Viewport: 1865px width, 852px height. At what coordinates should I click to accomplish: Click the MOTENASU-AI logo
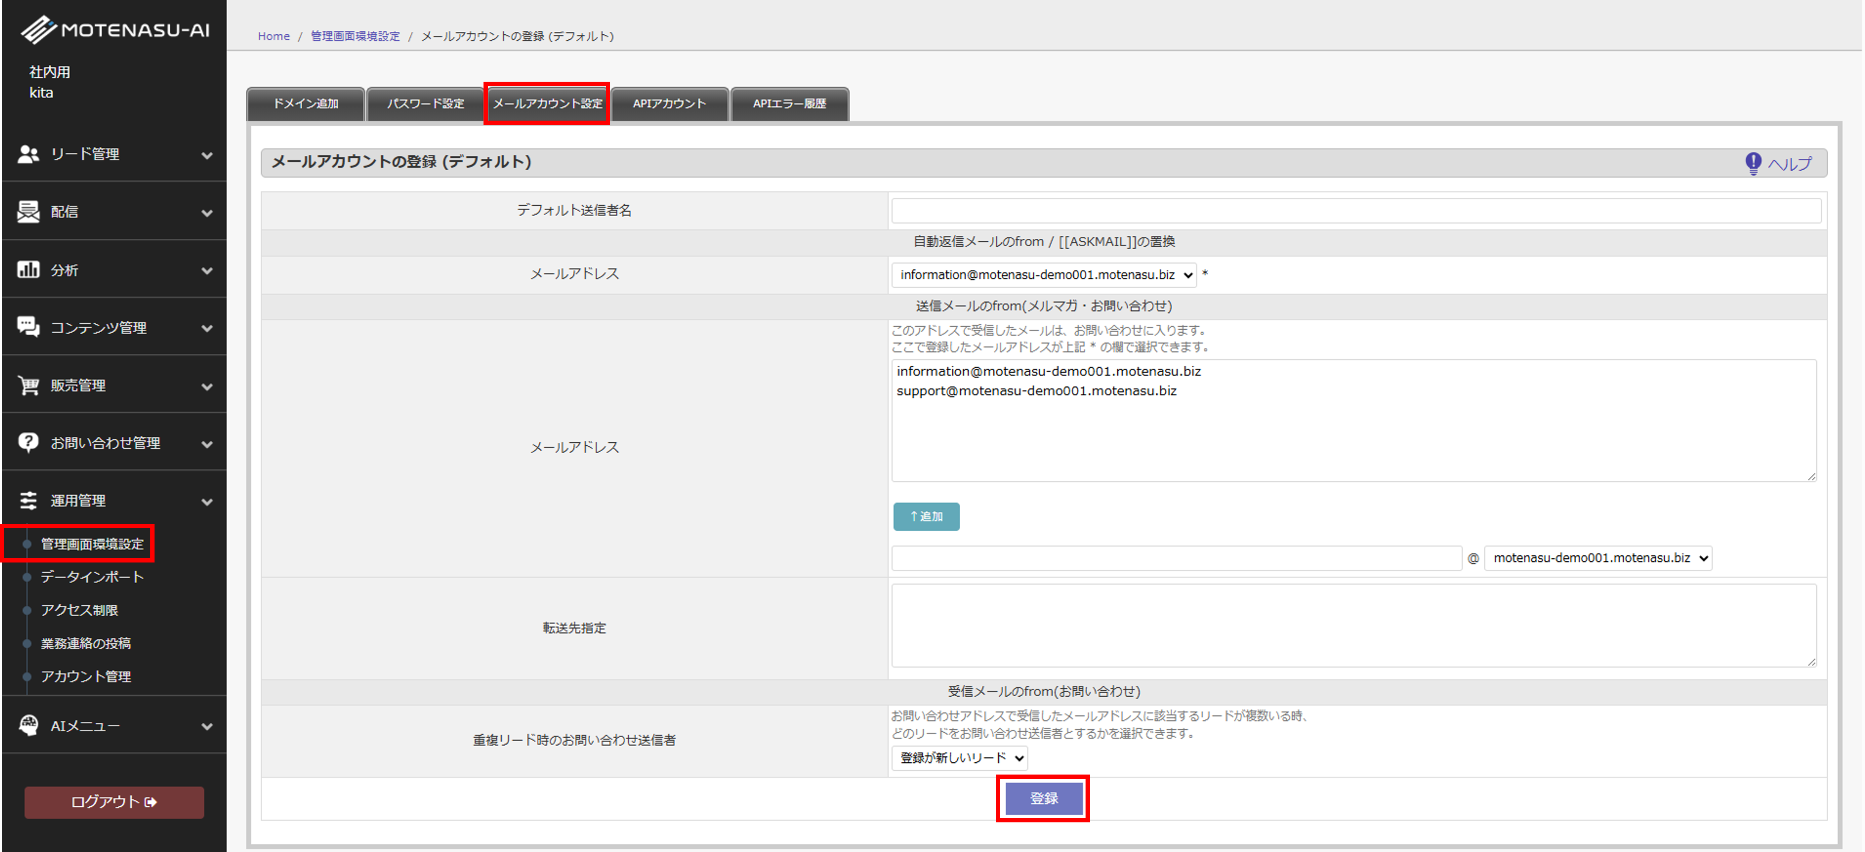click(x=114, y=30)
